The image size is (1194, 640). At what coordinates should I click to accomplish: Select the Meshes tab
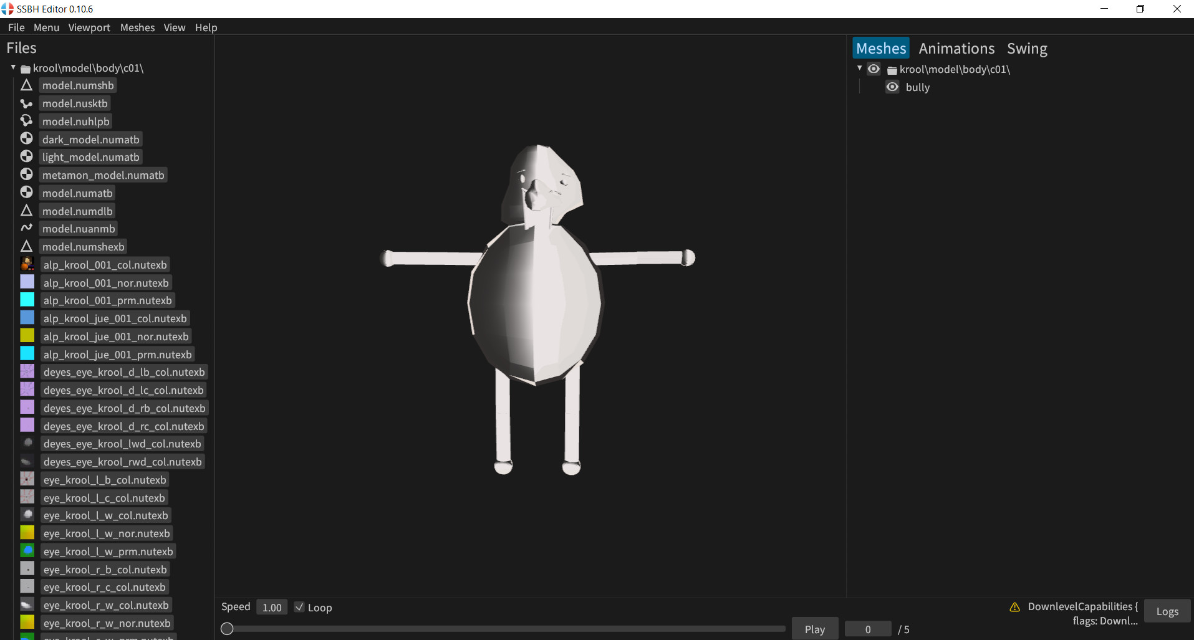pyautogui.click(x=881, y=49)
